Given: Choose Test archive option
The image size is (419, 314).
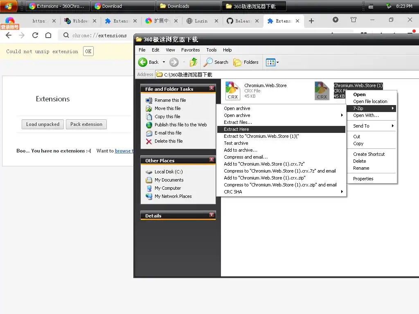Looking at the screenshot, I should click(x=281, y=143).
